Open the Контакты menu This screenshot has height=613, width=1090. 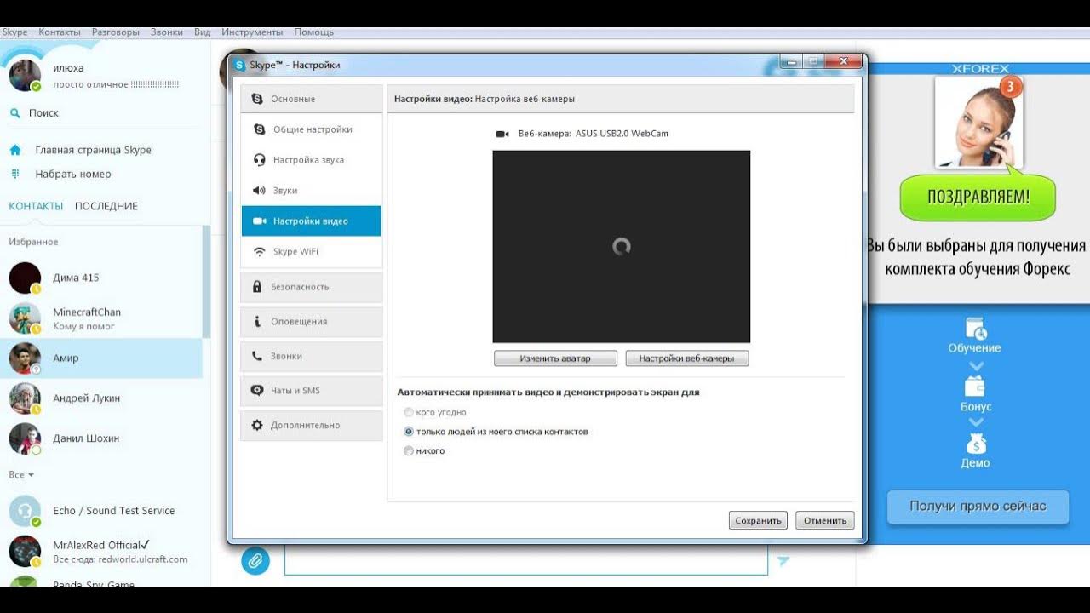click(59, 32)
